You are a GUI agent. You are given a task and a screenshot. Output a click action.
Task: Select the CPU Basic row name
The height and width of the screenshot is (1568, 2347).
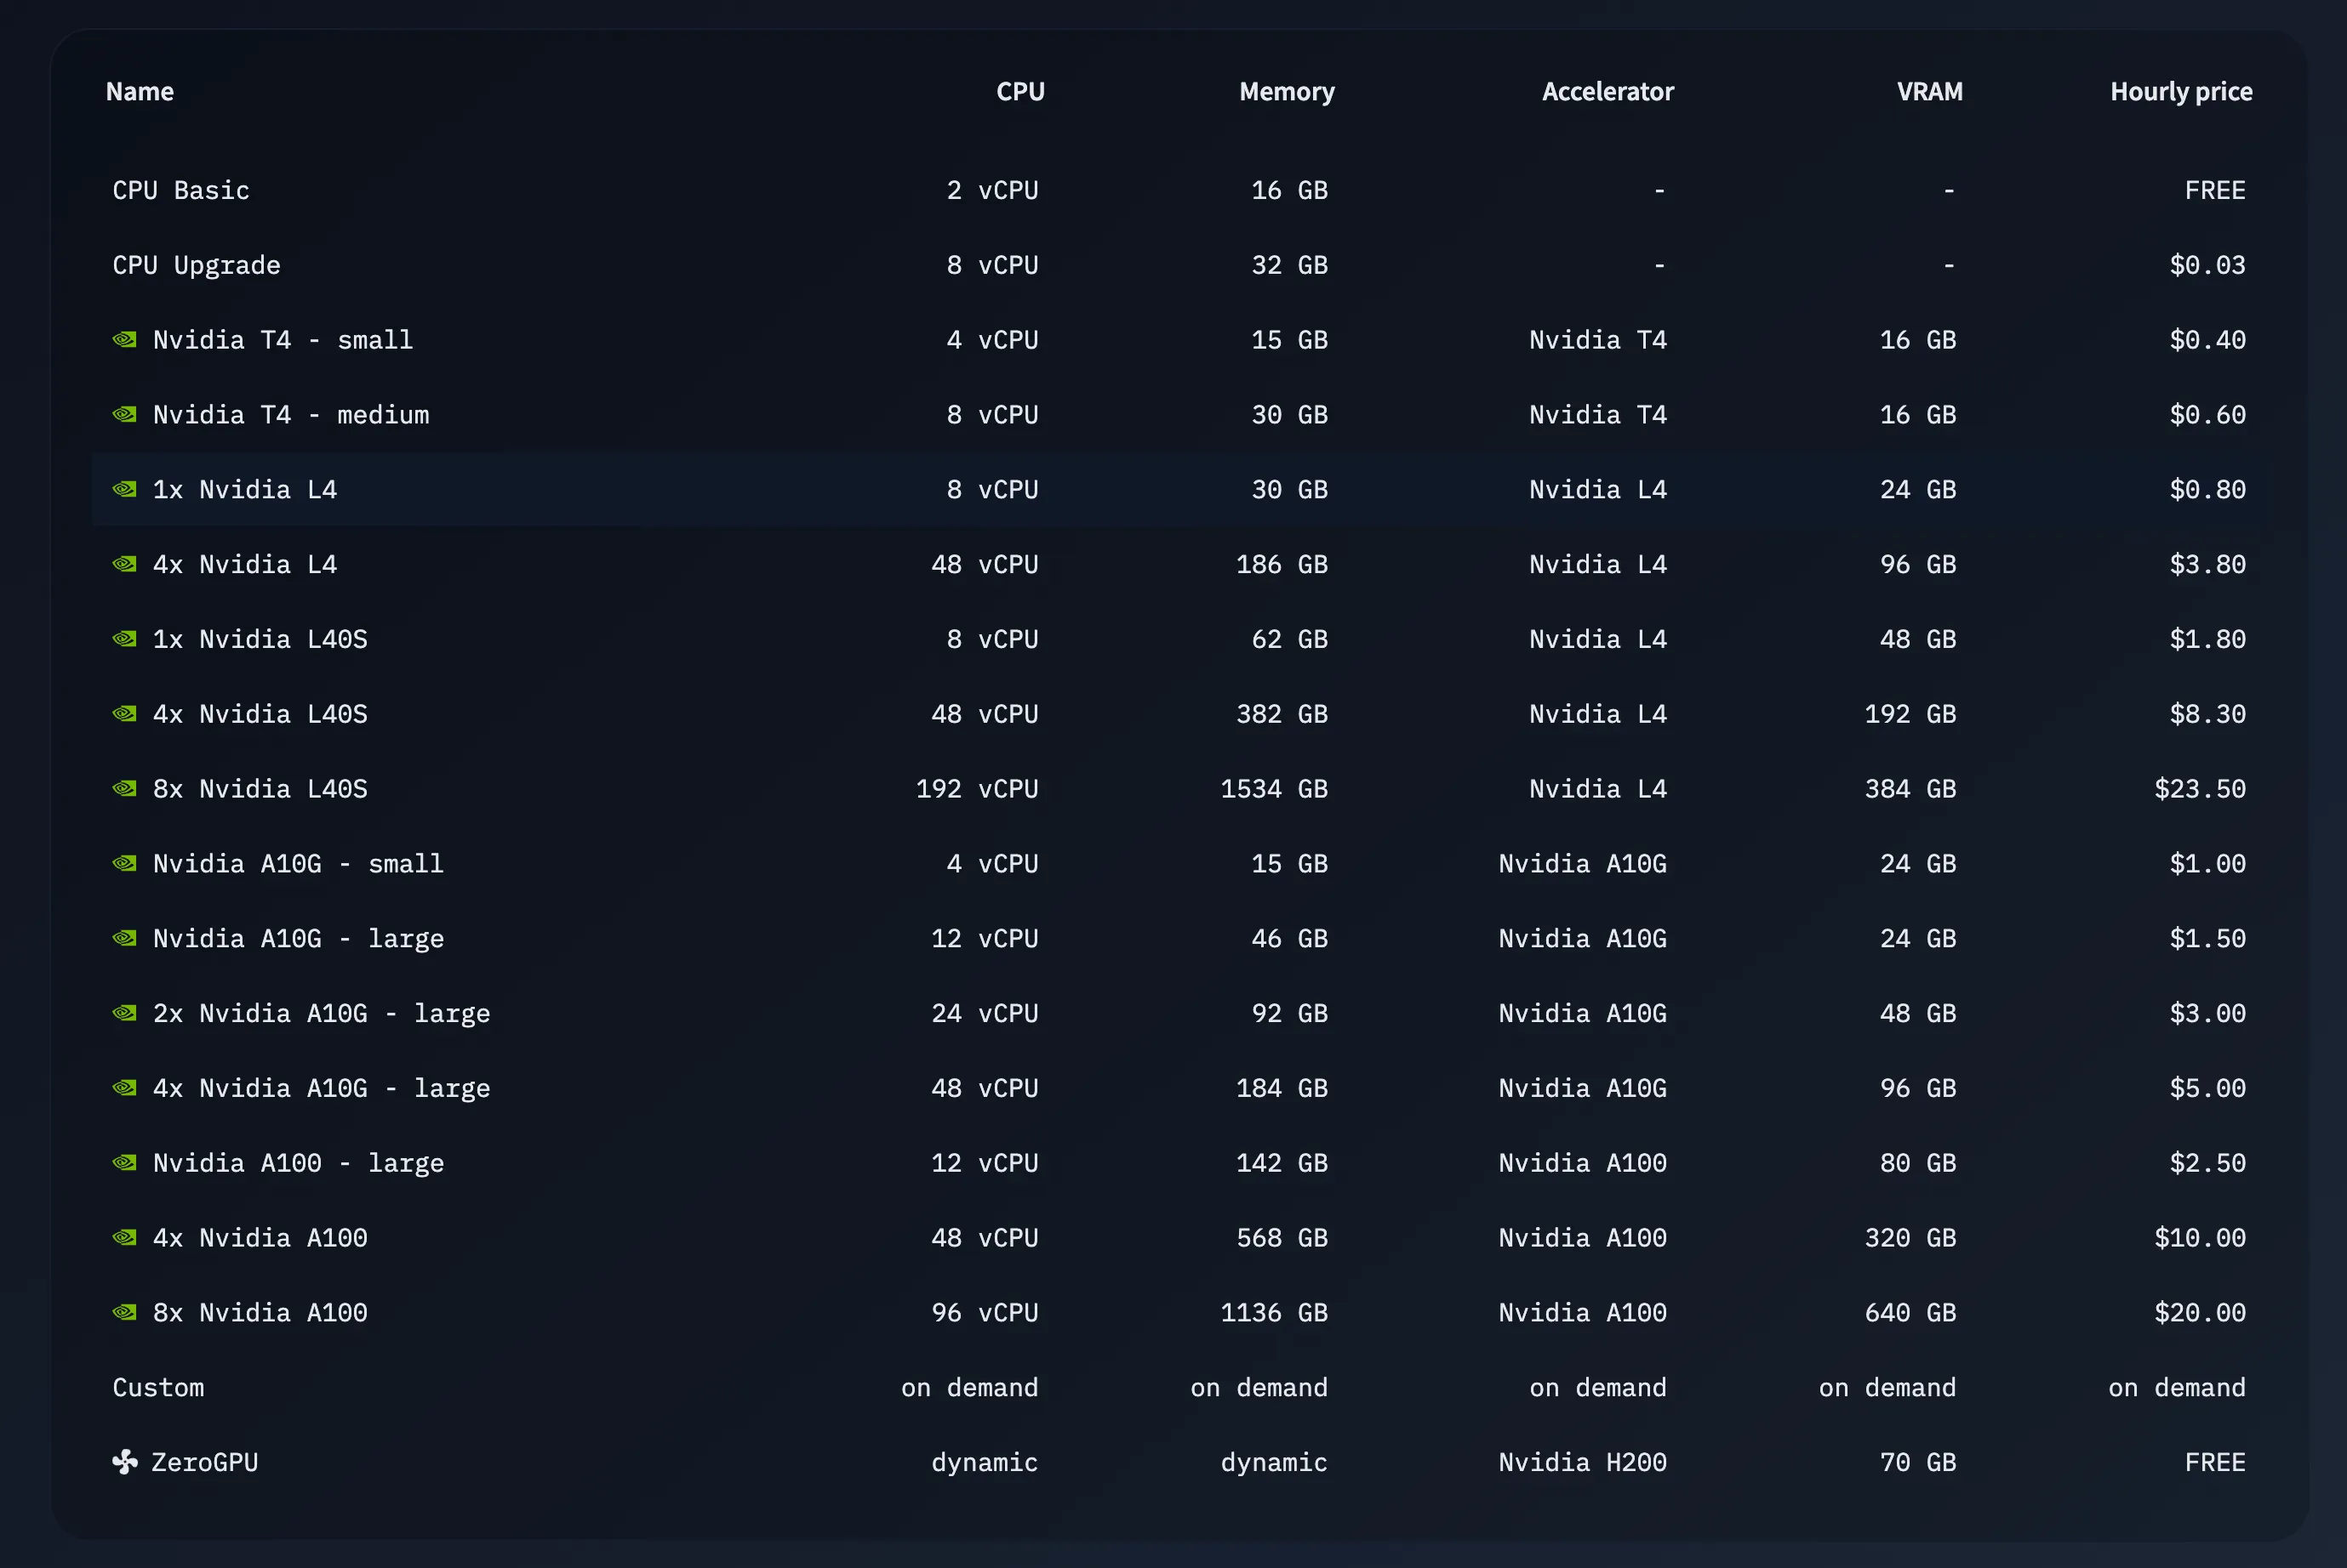[181, 190]
